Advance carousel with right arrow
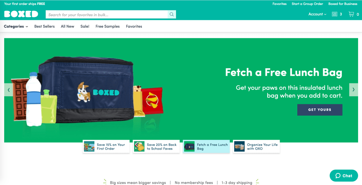Image resolution: width=362 pixels, height=185 pixels. point(354,90)
